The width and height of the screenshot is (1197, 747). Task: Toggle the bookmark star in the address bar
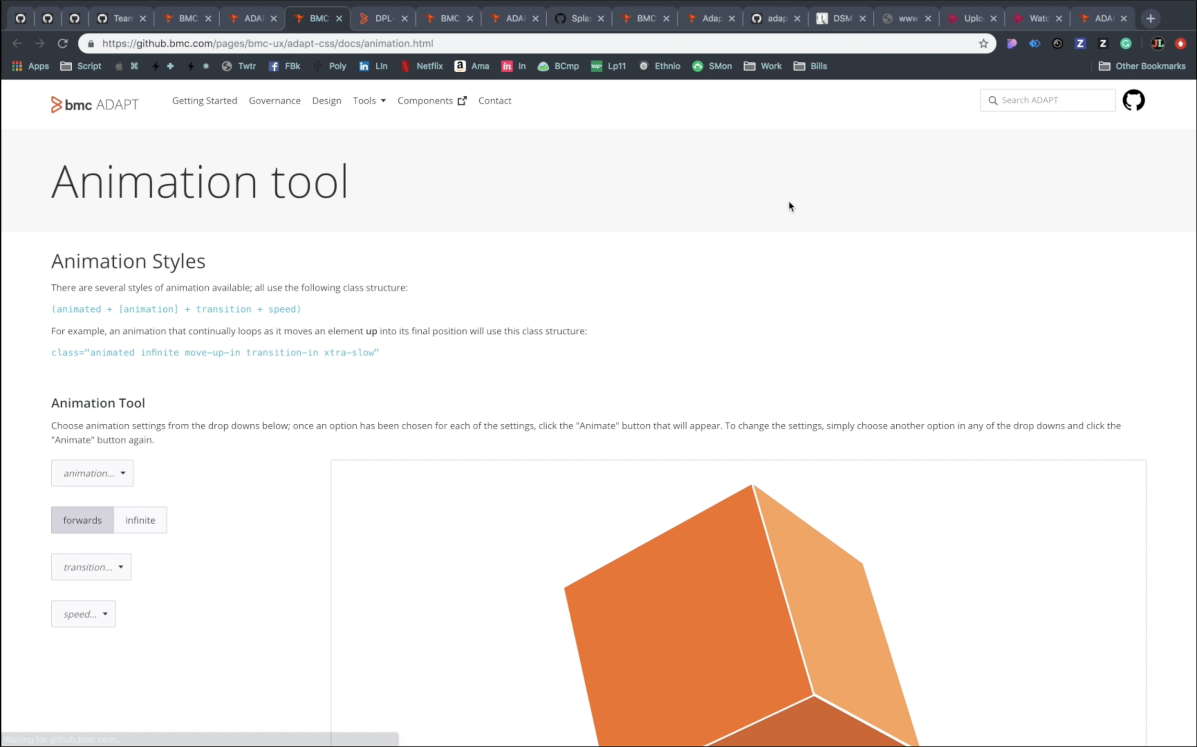983,44
